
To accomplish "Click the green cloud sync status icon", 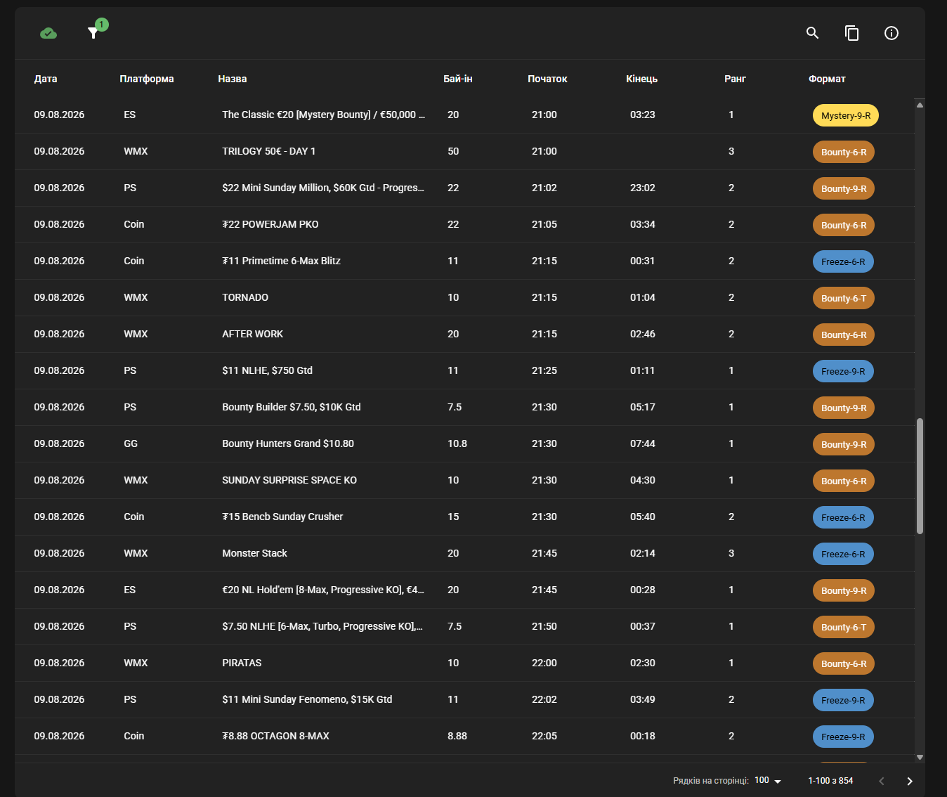I will (x=48, y=33).
